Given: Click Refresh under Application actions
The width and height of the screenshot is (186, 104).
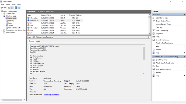Looking at the screenshot, I should click(x=158, y=50).
